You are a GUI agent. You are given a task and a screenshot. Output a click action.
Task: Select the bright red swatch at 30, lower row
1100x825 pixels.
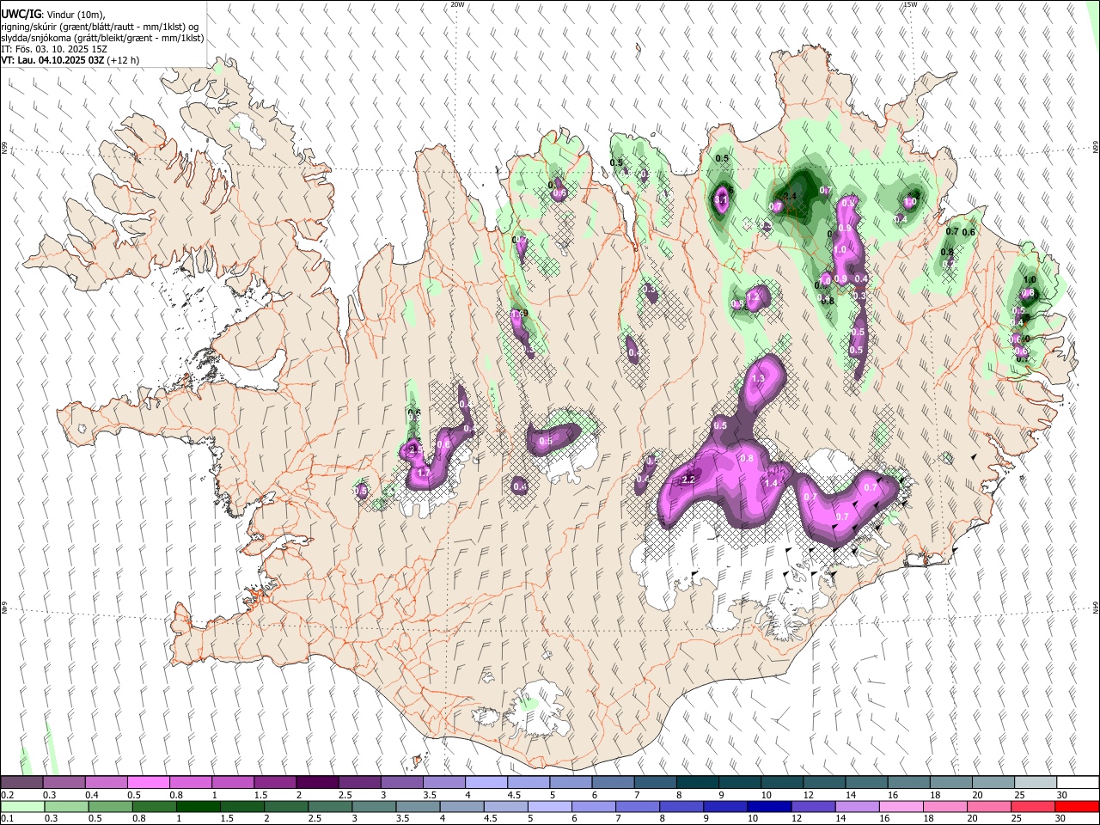1076,806
